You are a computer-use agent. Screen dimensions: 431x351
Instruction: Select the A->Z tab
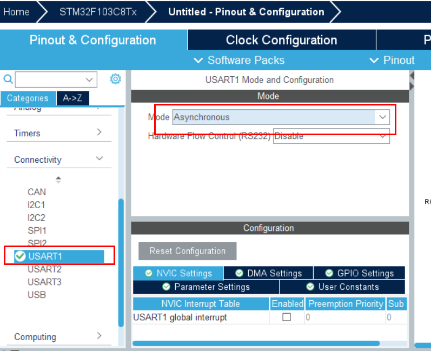tap(73, 98)
